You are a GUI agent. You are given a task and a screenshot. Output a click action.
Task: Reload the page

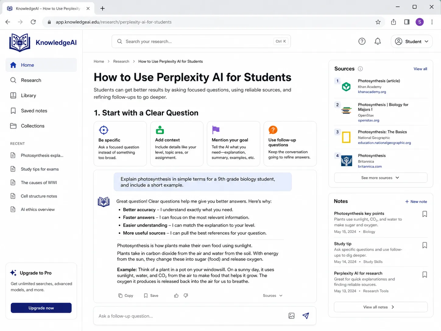pos(33,22)
